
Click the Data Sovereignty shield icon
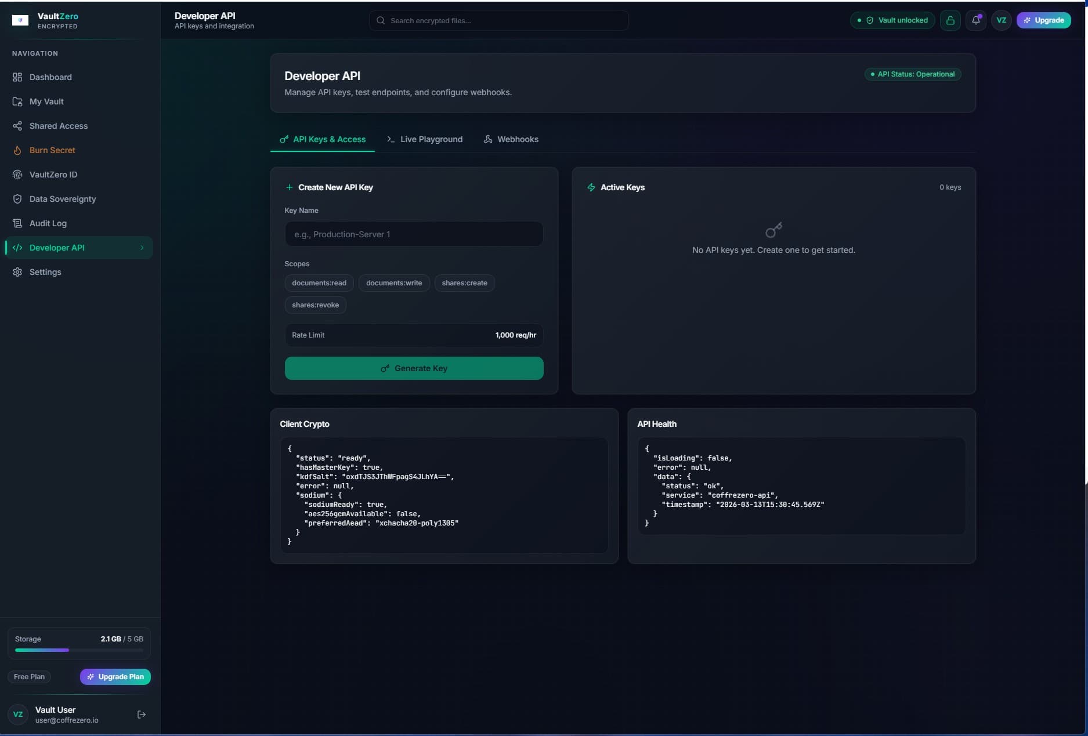coord(18,199)
